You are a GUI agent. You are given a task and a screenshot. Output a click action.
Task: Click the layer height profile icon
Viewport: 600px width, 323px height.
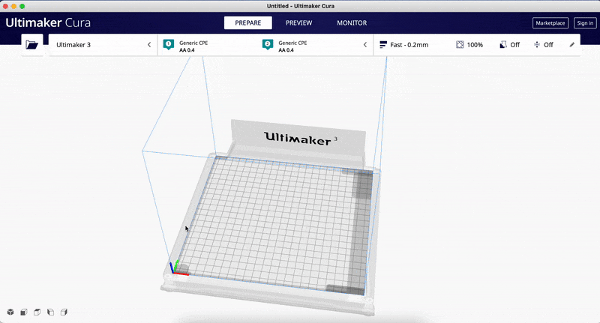click(382, 45)
